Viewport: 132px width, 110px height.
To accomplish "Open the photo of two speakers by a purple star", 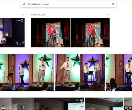I will coord(92,72).
